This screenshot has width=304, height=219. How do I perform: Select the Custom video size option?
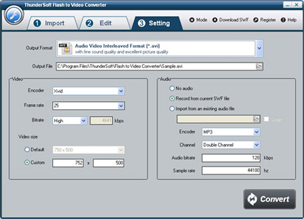tap(34, 162)
